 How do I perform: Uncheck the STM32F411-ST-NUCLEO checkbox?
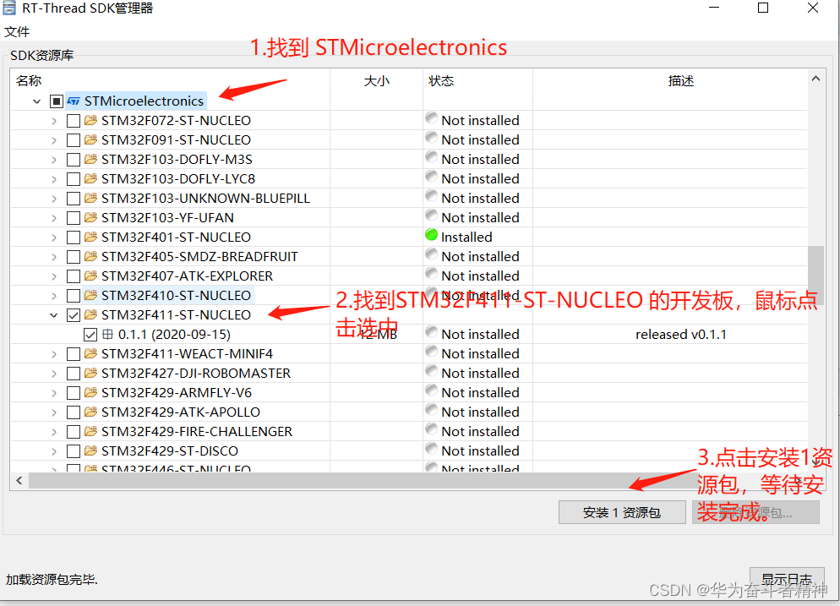[74, 315]
